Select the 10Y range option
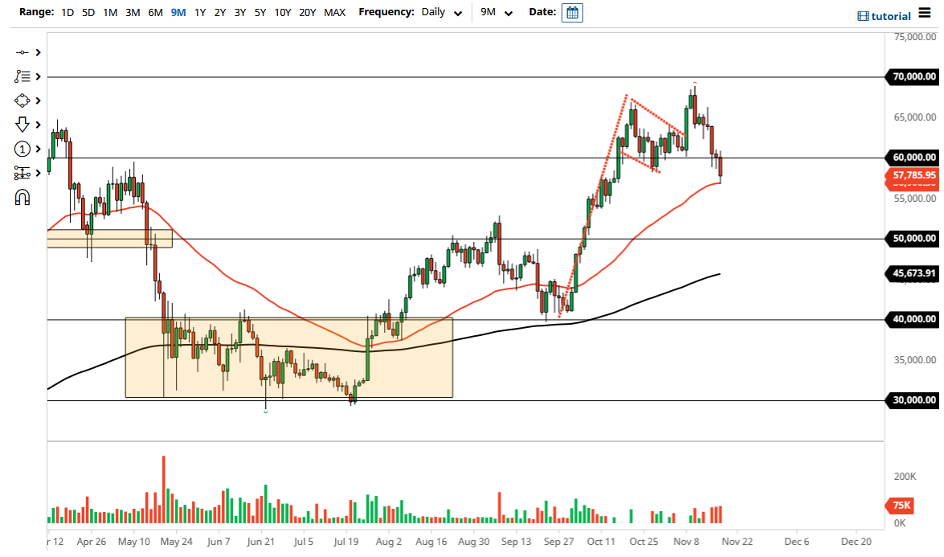 point(283,12)
